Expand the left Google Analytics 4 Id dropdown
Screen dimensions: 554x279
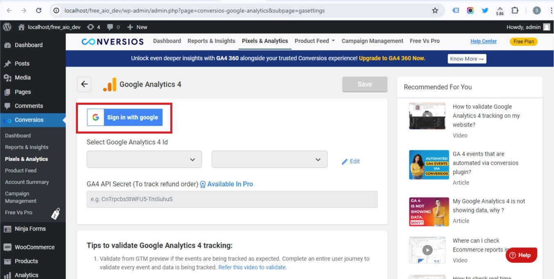tap(144, 159)
